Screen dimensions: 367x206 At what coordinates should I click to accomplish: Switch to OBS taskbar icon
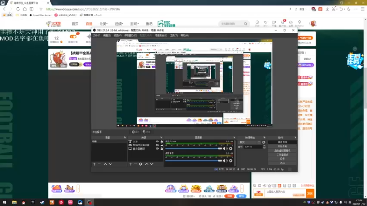(x=89, y=202)
